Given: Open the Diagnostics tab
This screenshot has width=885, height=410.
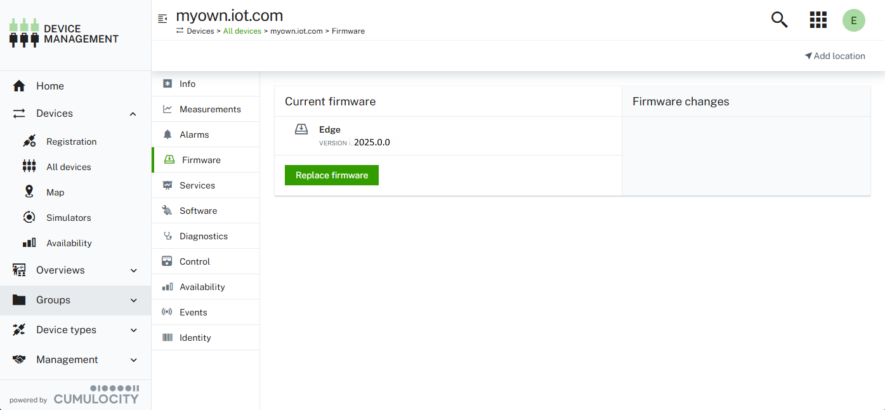Looking at the screenshot, I should (x=203, y=236).
